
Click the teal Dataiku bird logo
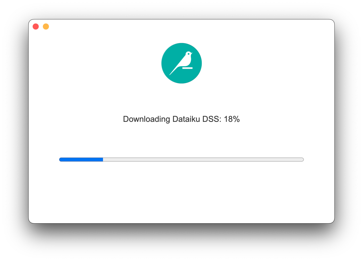[181, 63]
